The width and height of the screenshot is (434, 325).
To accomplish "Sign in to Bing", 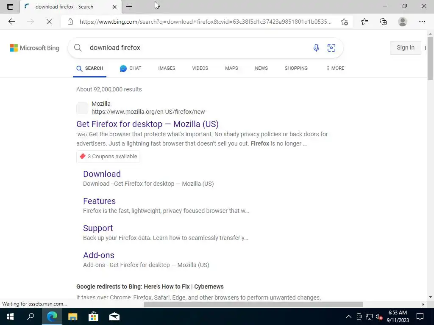I will click(406, 47).
